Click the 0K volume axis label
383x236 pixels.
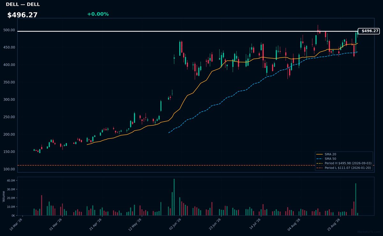pyautogui.click(x=13, y=215)
